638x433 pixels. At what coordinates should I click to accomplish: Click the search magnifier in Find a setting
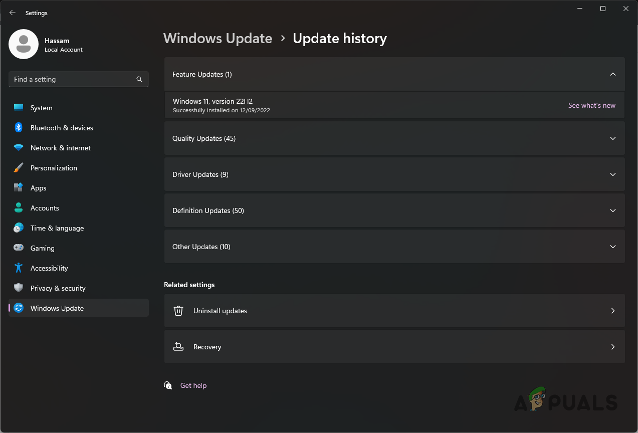[x=139, y=79]
